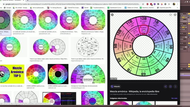The height and width of the screenshot is (107, 190).
Task: Click the purple circular extension icon
Action: 155,4
